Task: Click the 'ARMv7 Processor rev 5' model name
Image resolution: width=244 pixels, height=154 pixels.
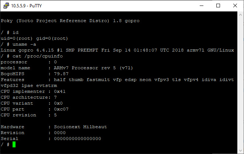Action: (85, 68)
